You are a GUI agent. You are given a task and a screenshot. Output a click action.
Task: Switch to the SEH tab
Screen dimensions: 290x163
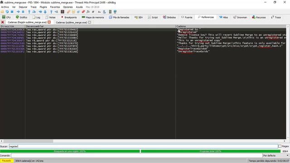[x=139, y=17]
